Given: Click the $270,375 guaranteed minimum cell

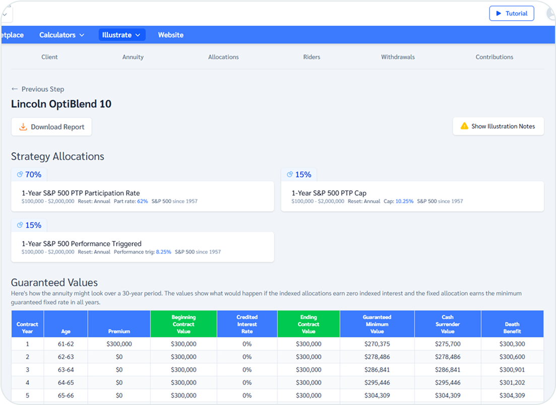Looking at the screenshot, I should (x=377, y=343).
